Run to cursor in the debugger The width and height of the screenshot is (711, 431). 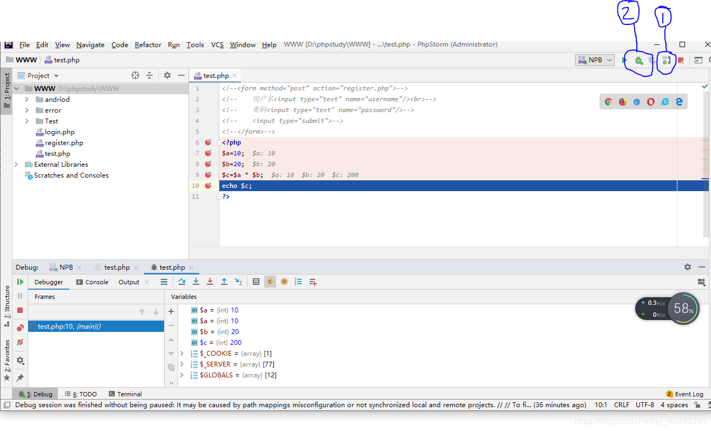click(x=238, y=282)
